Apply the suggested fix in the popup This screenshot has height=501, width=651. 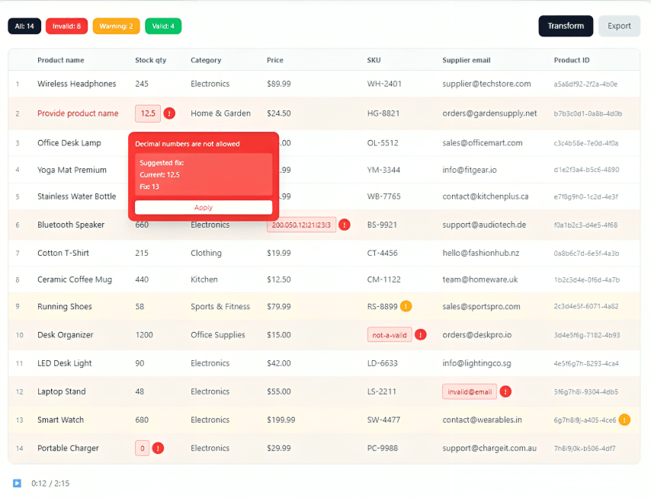pos(204,208)
